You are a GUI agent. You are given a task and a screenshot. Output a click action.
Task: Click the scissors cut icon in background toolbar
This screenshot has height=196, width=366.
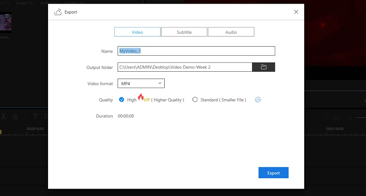(3, 117)
